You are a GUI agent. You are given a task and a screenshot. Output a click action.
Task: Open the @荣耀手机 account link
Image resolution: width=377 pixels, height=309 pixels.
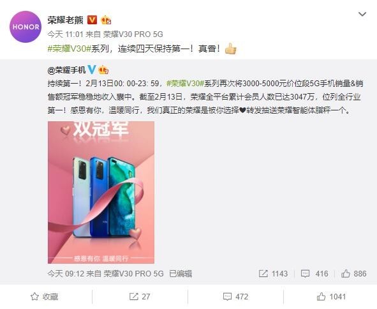[x=66, y=70]
